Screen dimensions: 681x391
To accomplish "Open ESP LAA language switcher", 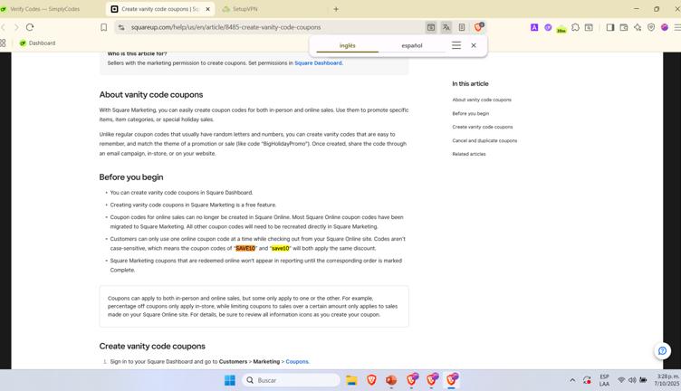I will pos(604,380).
